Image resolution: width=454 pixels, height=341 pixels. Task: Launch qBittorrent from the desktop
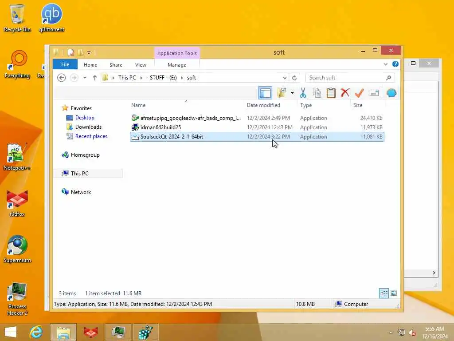click(x=51, y=18)
